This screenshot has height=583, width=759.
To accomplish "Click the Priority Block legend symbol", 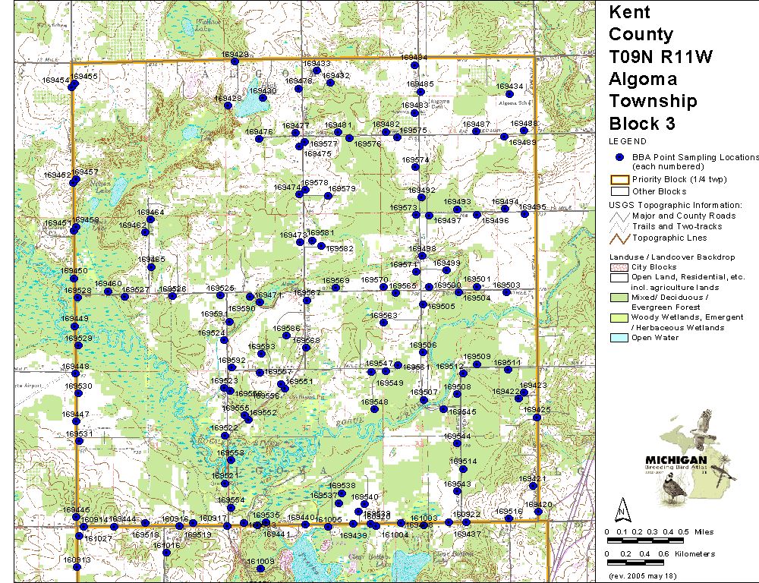I will click(619, 180).
